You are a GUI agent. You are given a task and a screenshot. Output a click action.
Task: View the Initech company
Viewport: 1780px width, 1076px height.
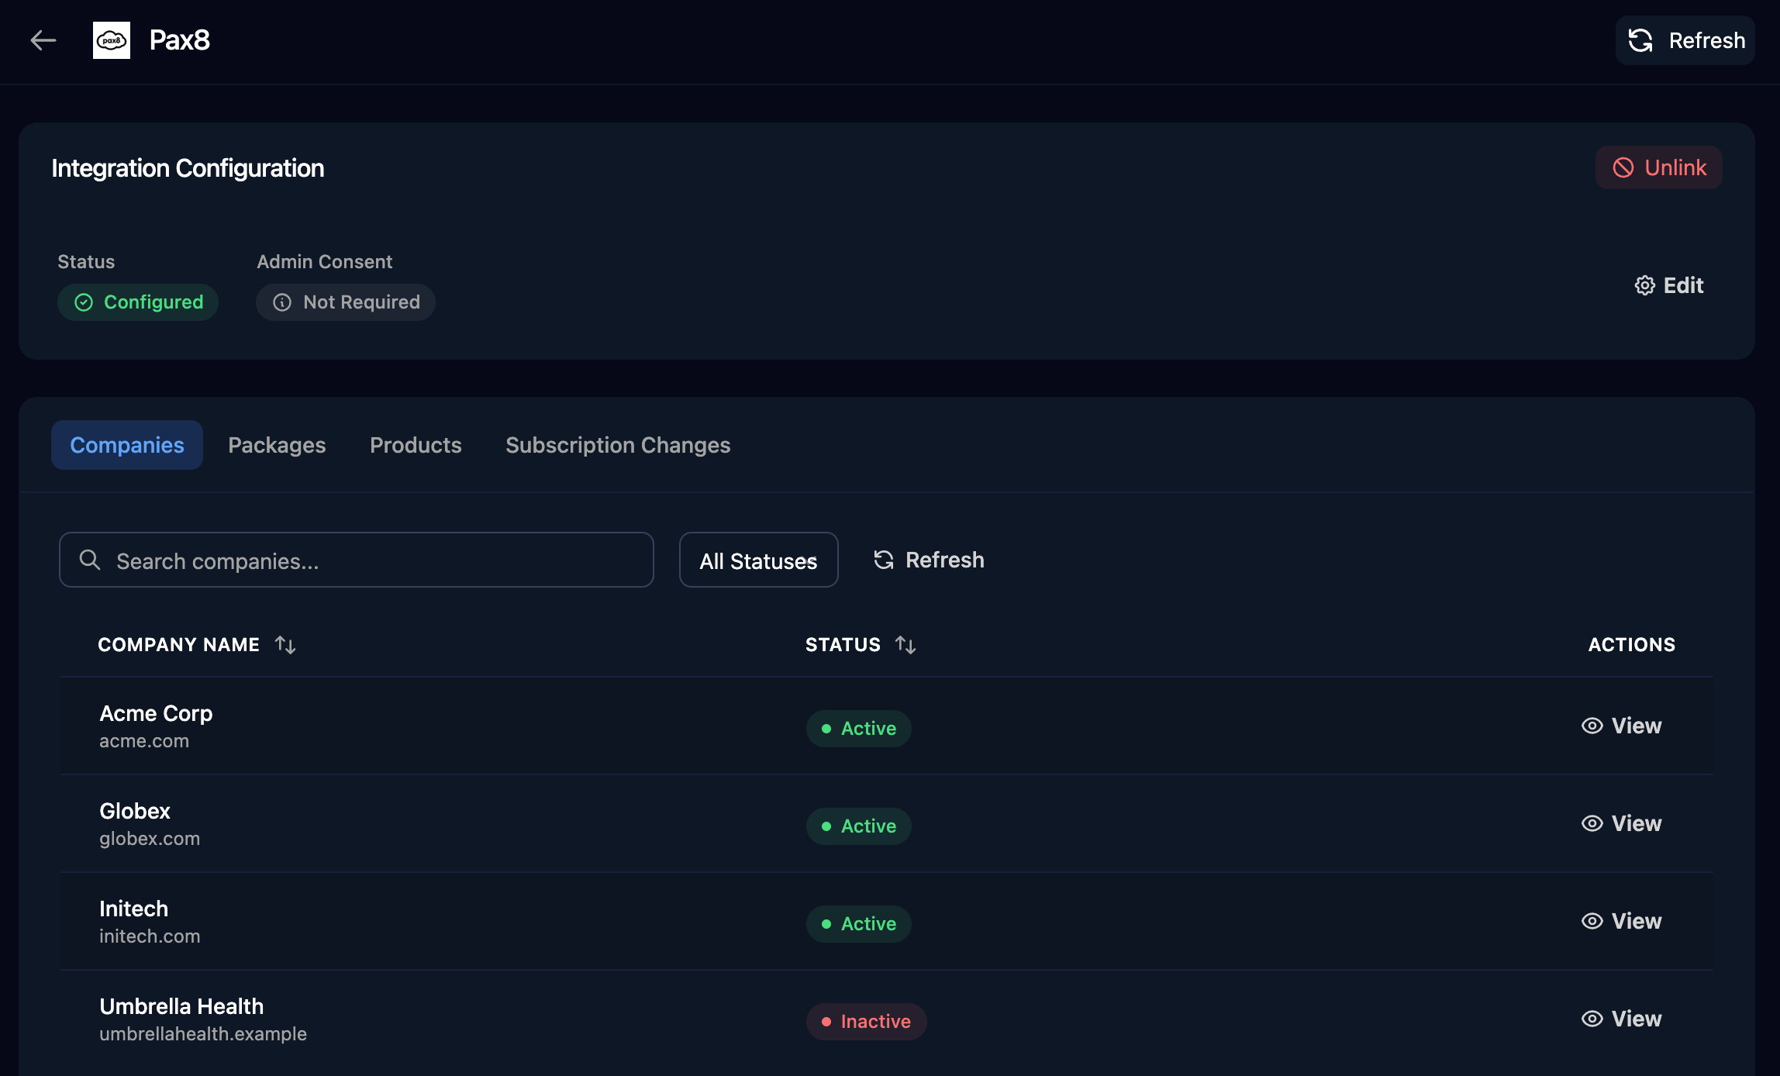[1621, 921]
